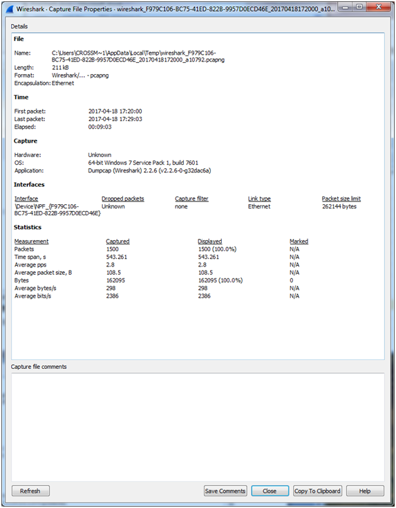Select the Interface column header
Viewport: 396px width, 508px height.
pos(26,199)
